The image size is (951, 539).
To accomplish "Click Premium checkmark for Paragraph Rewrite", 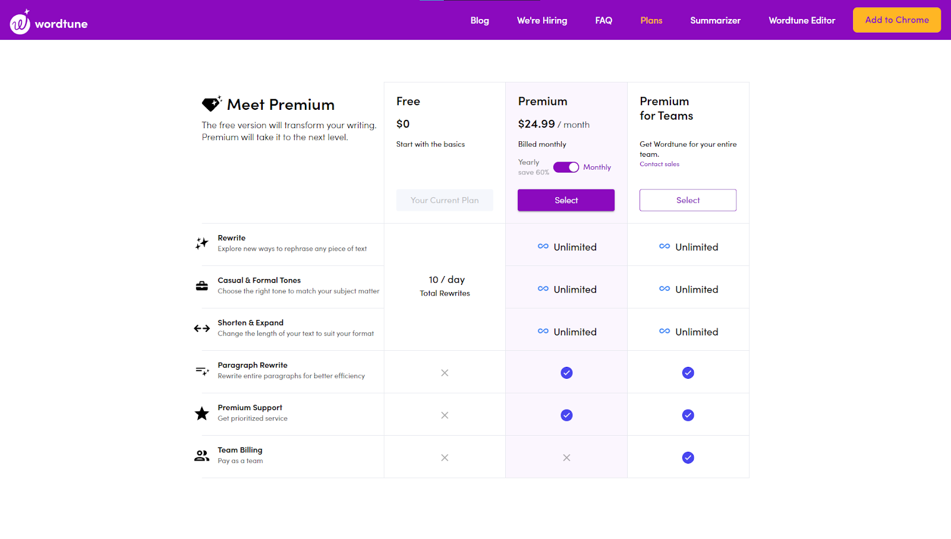I will (x=566, y=373).
